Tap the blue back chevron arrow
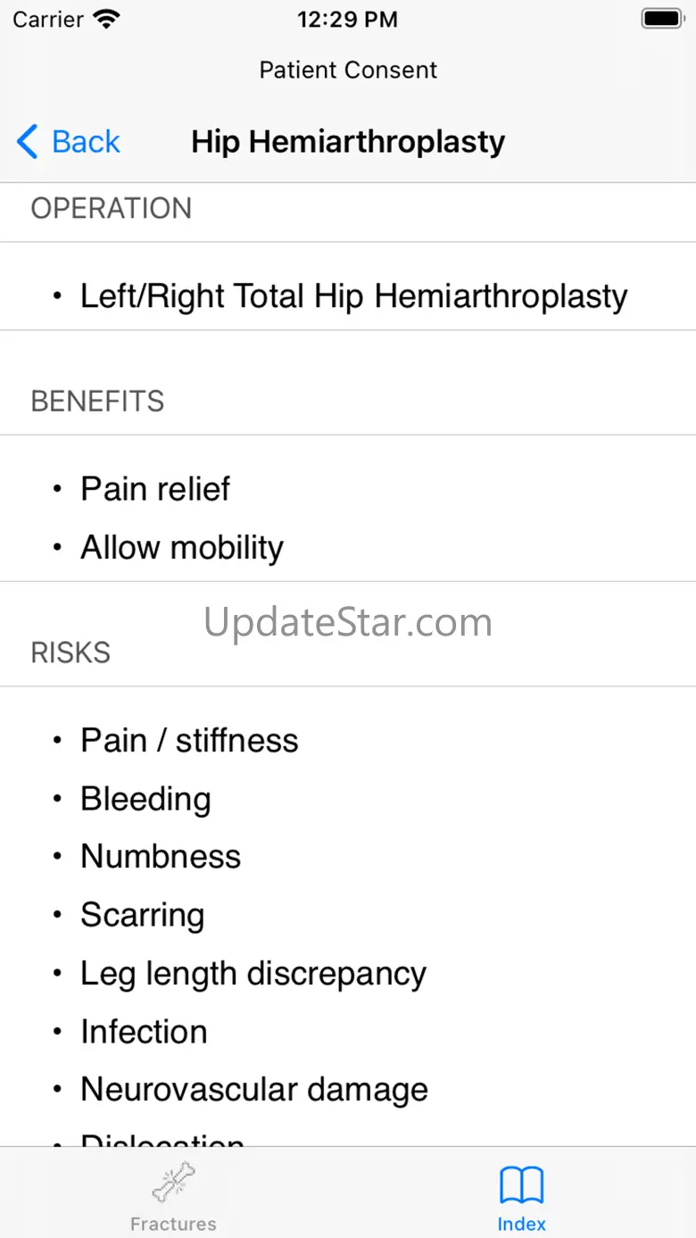This screenshot has height=1238, width=696. [x=28, y=142]
